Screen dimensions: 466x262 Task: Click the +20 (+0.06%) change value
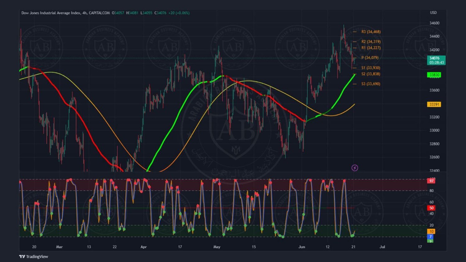[179, 13]
